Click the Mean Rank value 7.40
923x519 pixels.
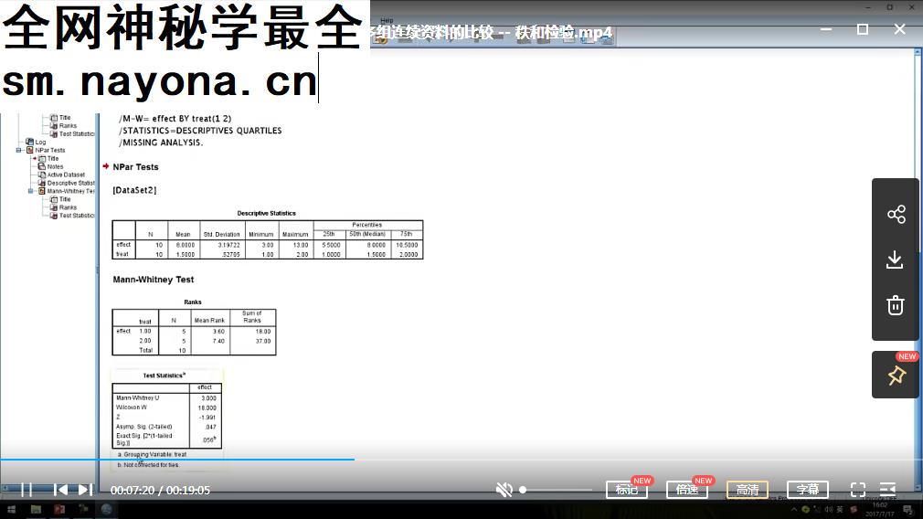point(218,342)
